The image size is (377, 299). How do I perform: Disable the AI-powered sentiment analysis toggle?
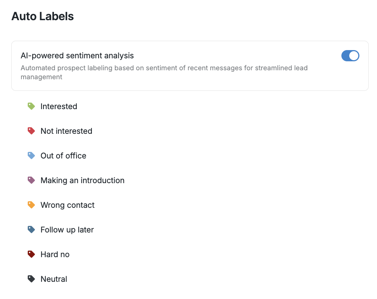tap(350, 56)
